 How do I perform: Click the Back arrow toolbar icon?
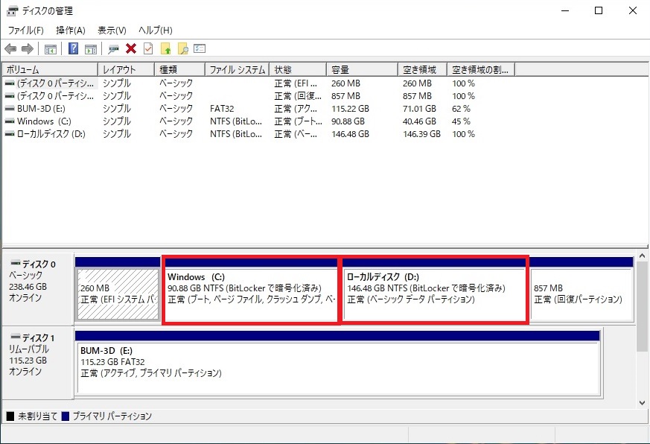(x=10, y=49)
